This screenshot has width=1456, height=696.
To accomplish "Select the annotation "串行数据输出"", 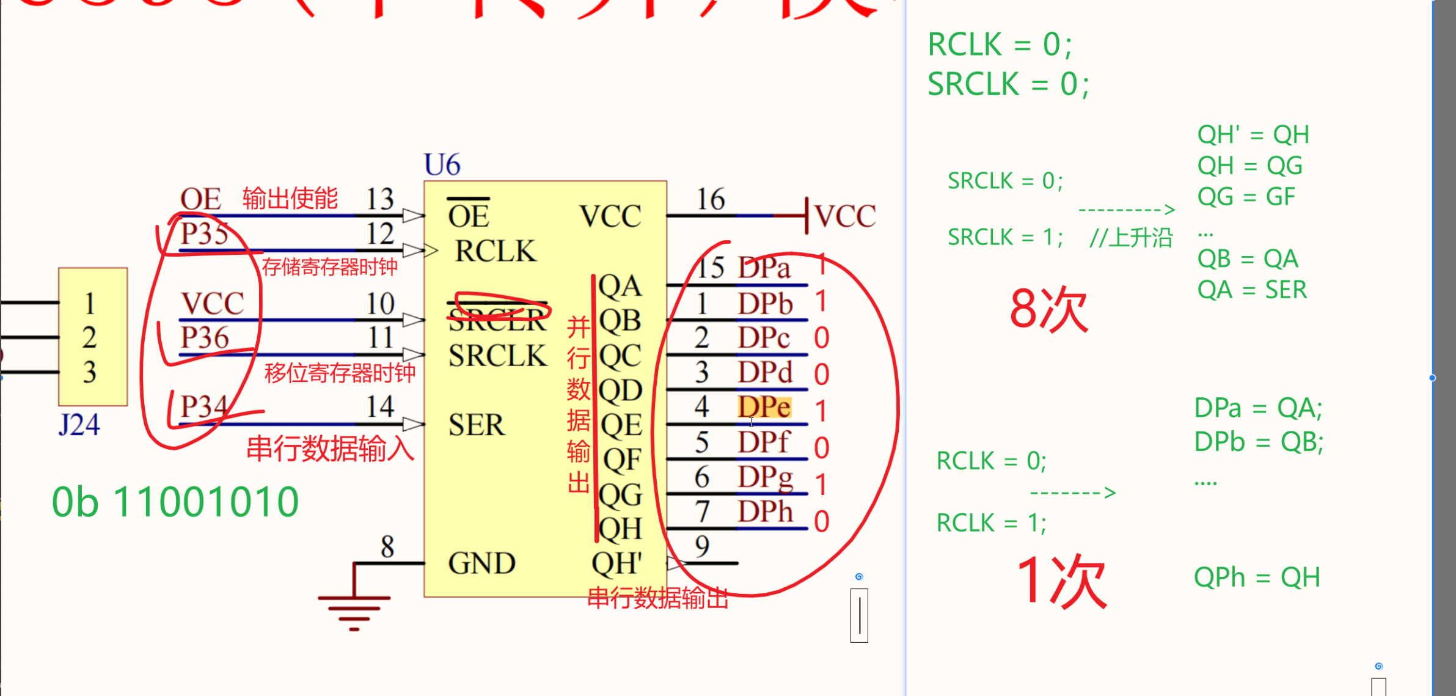I will click(x=658, y=598).
